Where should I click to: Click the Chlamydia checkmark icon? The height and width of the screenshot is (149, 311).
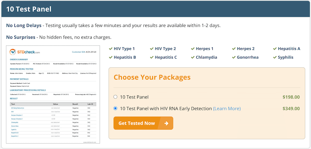(x=193, y=57)
